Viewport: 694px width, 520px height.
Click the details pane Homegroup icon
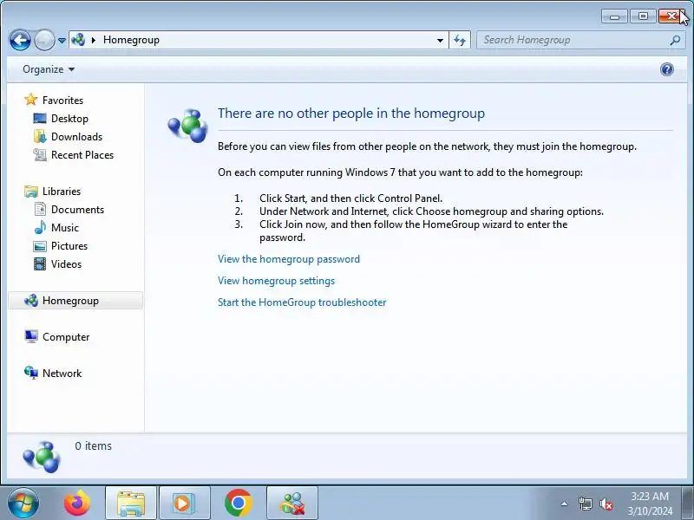42,457
